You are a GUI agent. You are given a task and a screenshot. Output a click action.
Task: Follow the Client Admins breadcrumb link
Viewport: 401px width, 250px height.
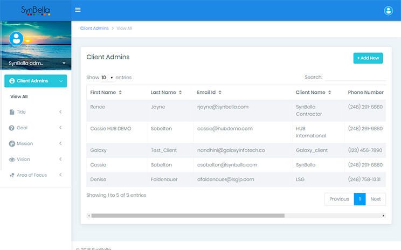tap(94, 29)
